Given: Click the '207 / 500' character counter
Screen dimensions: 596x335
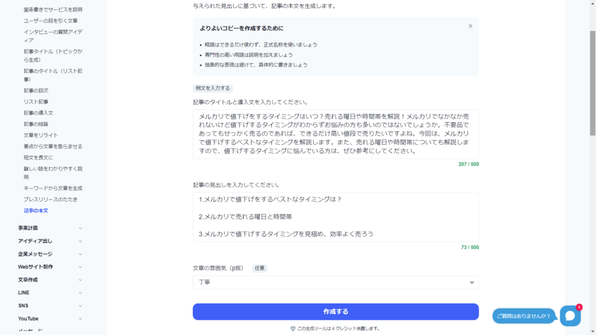Looking at the screenshot, I should (x=469, y=164).
